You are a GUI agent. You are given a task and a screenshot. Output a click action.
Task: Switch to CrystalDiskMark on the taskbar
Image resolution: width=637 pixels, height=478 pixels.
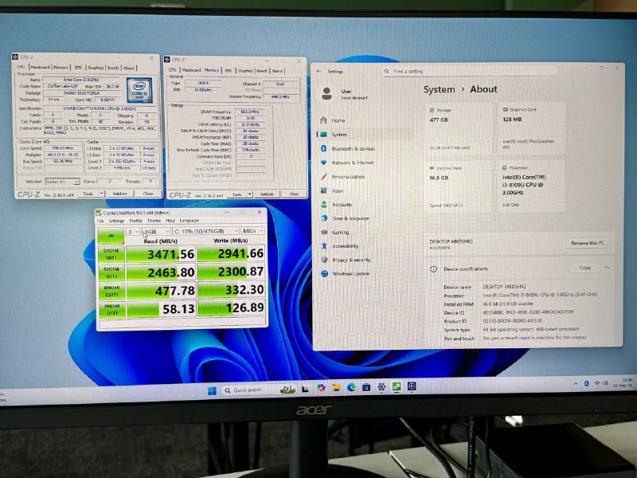point(397,386)
